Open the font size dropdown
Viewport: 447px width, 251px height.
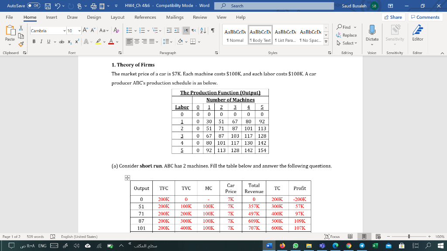coord(79,31)
